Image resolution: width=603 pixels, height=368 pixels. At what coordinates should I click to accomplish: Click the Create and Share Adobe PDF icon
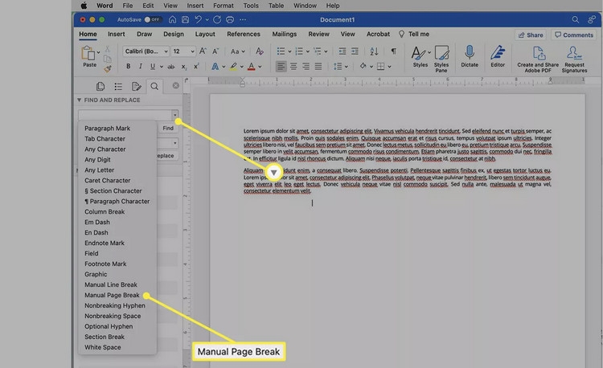click(x=538, y=59)
